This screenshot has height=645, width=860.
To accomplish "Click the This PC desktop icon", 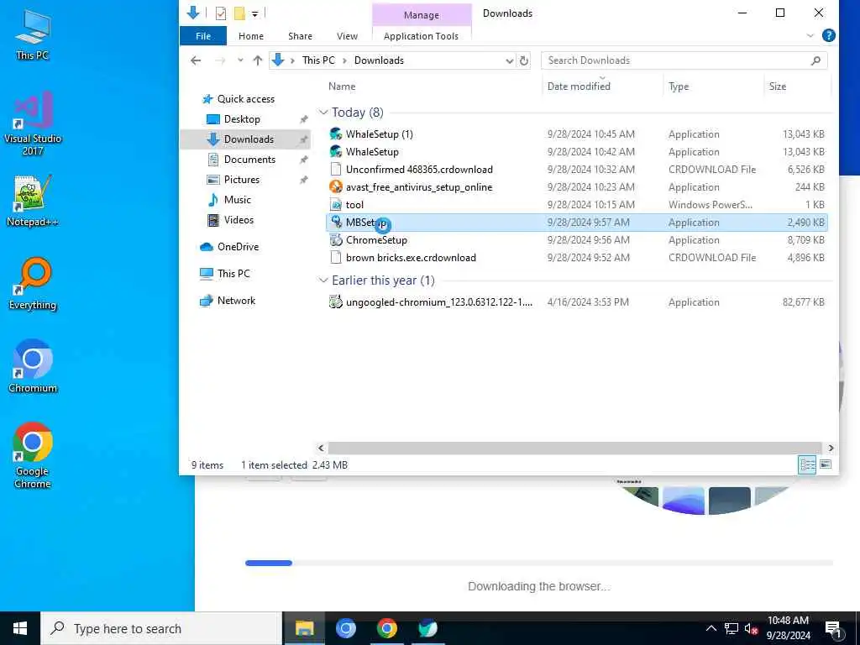I will [33, 34].
